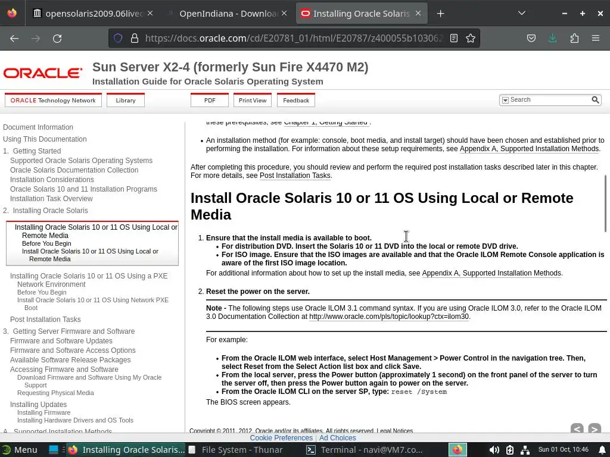Open Firmware and Software Updates

[61, 341]
